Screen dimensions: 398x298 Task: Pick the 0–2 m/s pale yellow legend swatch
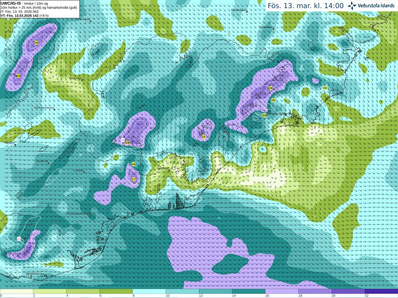[16, 291]
